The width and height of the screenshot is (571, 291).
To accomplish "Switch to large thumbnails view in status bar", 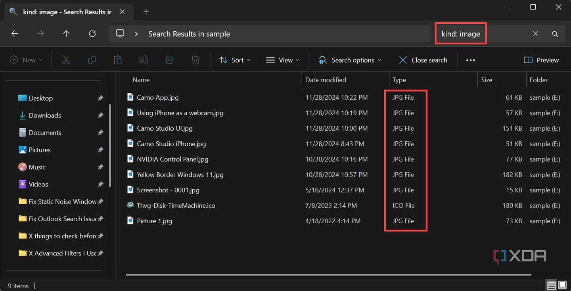I will [x=562, y=285].
